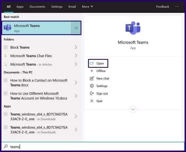Image resolution: width=186 pixels, height=152 pixels.
Task: Click the search box containing teams
Action: (x=93, y=146)
